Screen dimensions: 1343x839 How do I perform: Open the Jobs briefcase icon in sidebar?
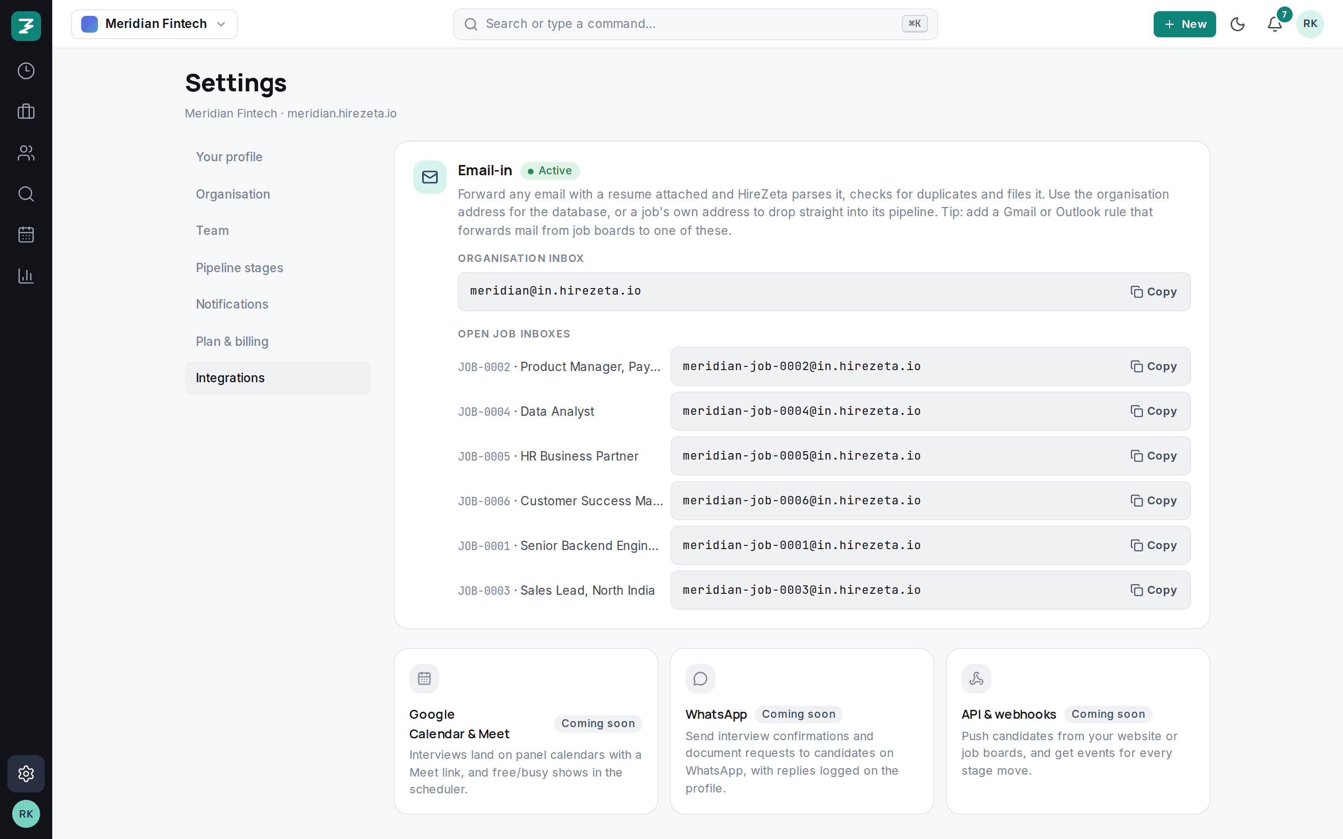click(26, 111)
